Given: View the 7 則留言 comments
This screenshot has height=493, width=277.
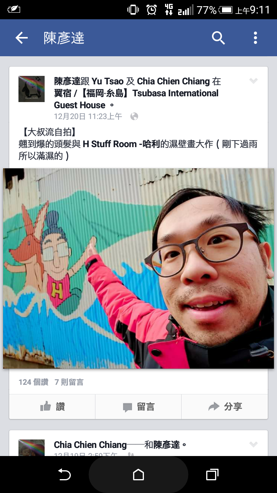Looking at the screenshot, I should [69, 382].
